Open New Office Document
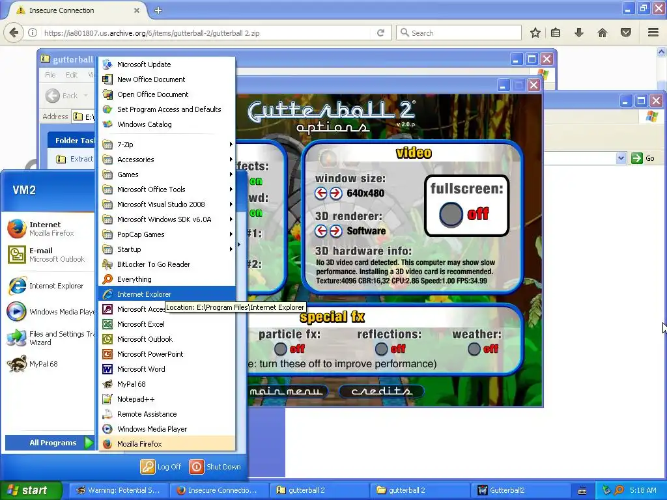The height and width of the screenshot is (500, 667). pos(167,79)
